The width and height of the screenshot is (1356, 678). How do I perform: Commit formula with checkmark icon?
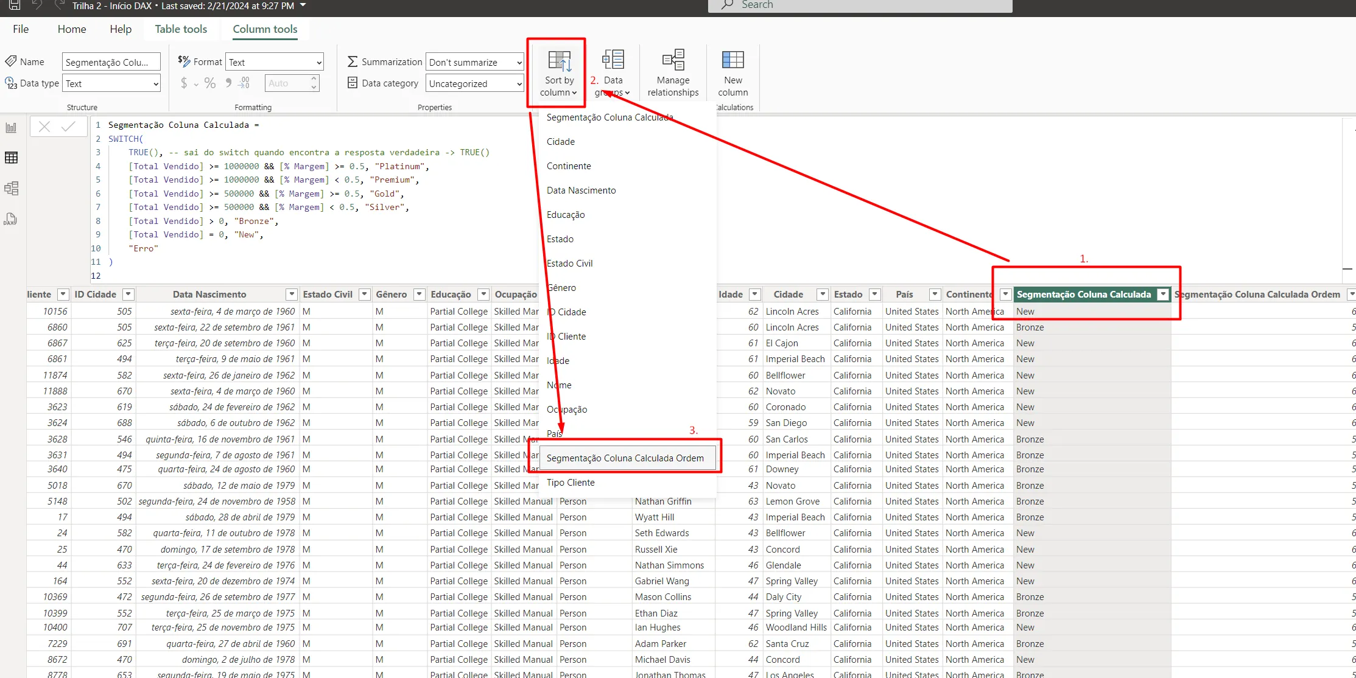[69, 127]
